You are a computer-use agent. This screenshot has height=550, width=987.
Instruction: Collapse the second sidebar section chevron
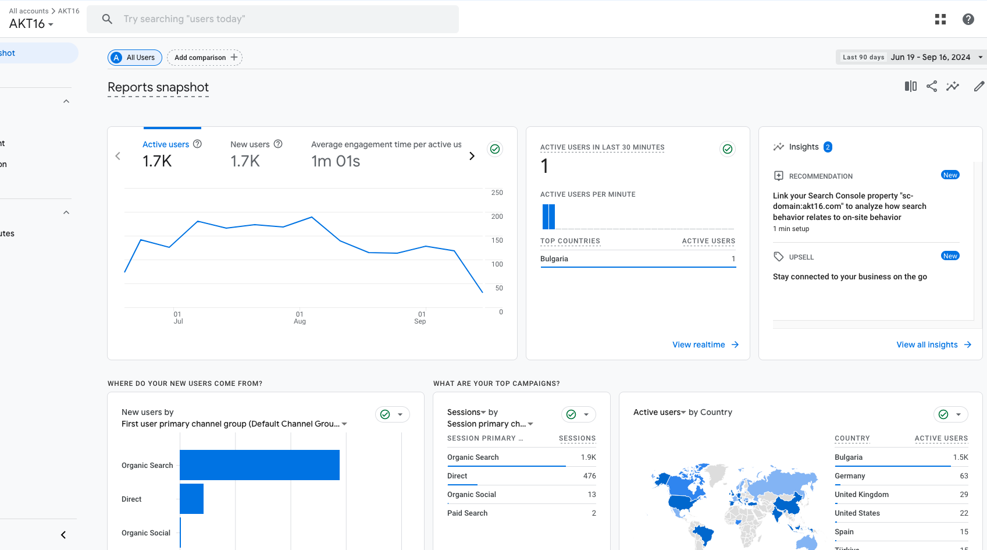point(66,212)
